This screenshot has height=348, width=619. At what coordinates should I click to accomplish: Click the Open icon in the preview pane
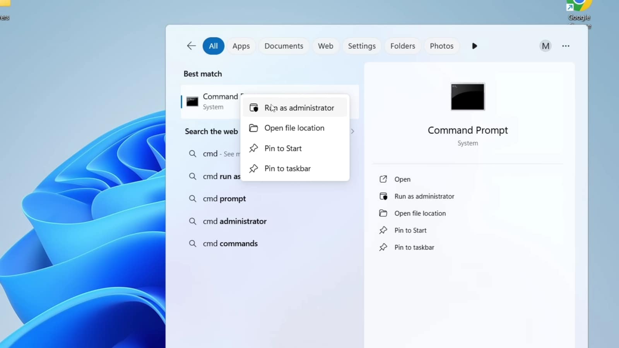pyautogui.click(x=383, y=179)
